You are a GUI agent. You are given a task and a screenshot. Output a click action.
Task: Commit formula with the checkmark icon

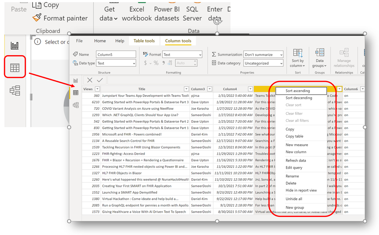100,80
